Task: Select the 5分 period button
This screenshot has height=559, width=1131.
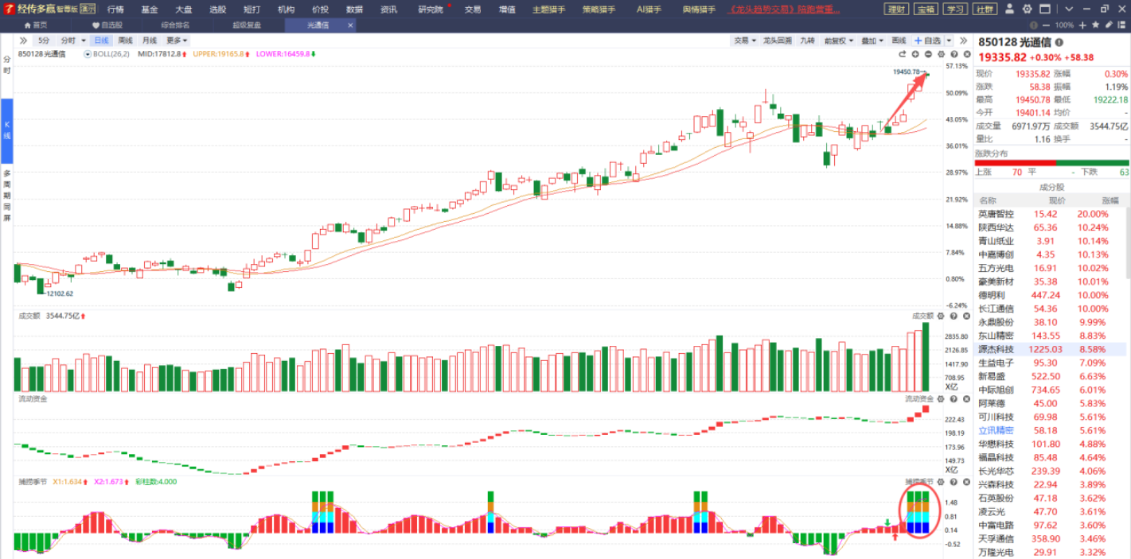Action: 43,41
